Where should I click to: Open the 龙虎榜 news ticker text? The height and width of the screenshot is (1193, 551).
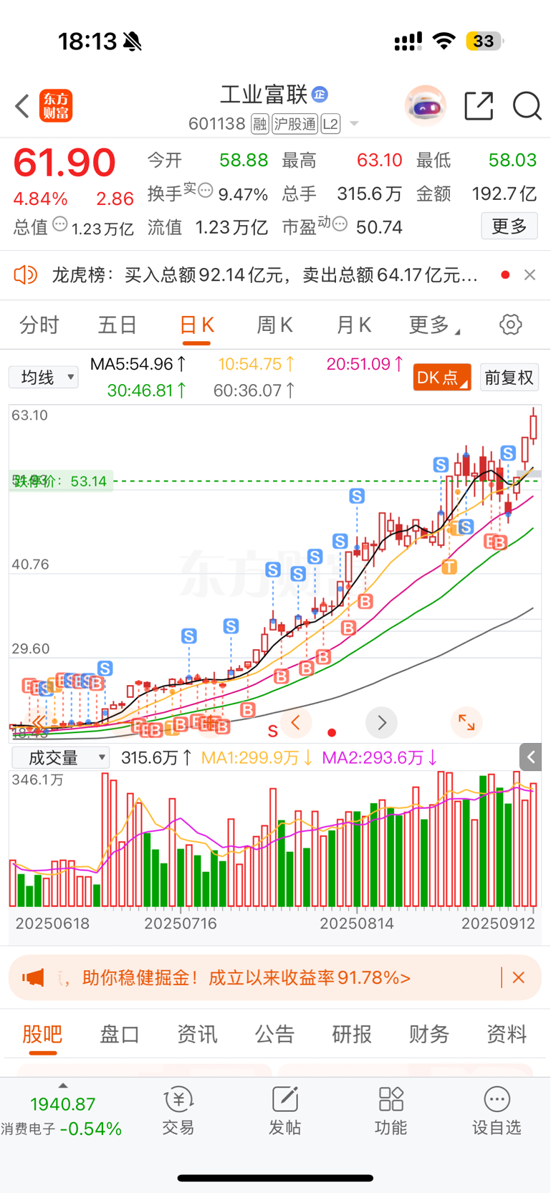[265, 274]
